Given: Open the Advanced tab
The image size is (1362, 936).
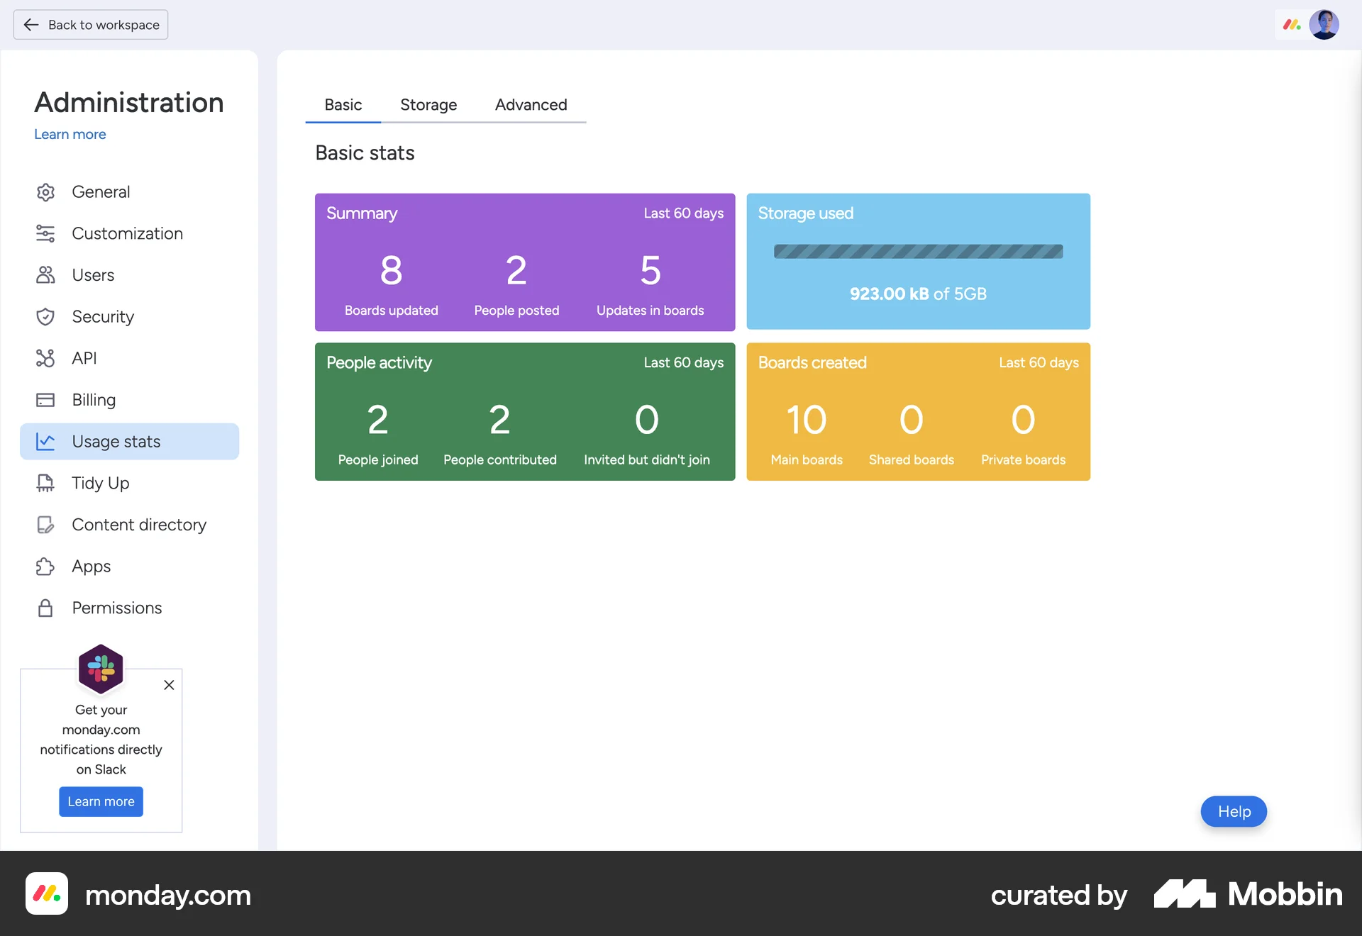Looking at the screenshot, I should 531,105.
